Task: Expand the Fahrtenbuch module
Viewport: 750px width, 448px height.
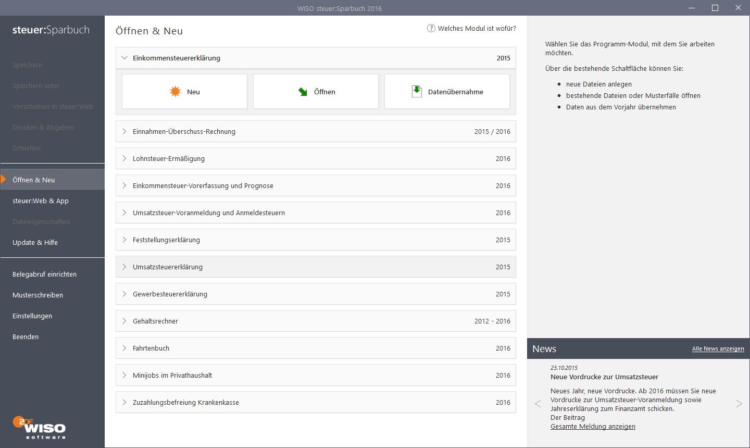Action: click(124, 348)
